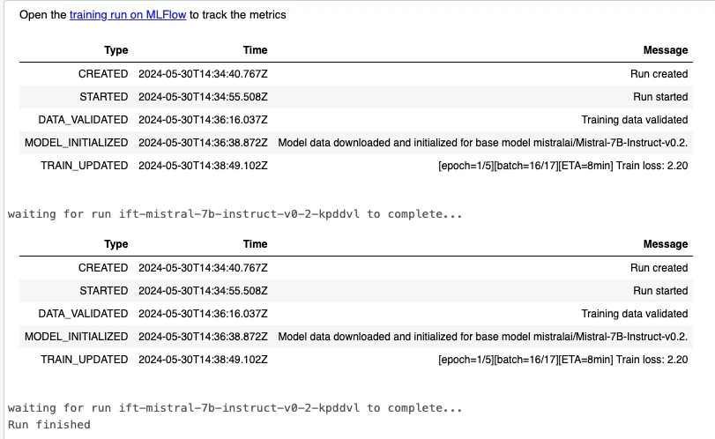Select timestamp 14:34:40.767Z in the first table

click(x=203, y=74)
